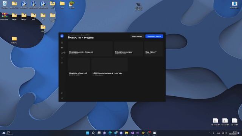Viewport: 242px width, 136px height.
Task: Select the 'Design1' desktop folder
Action: click(x=24, y=17)
